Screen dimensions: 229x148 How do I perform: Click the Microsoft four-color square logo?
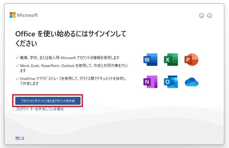13,15
